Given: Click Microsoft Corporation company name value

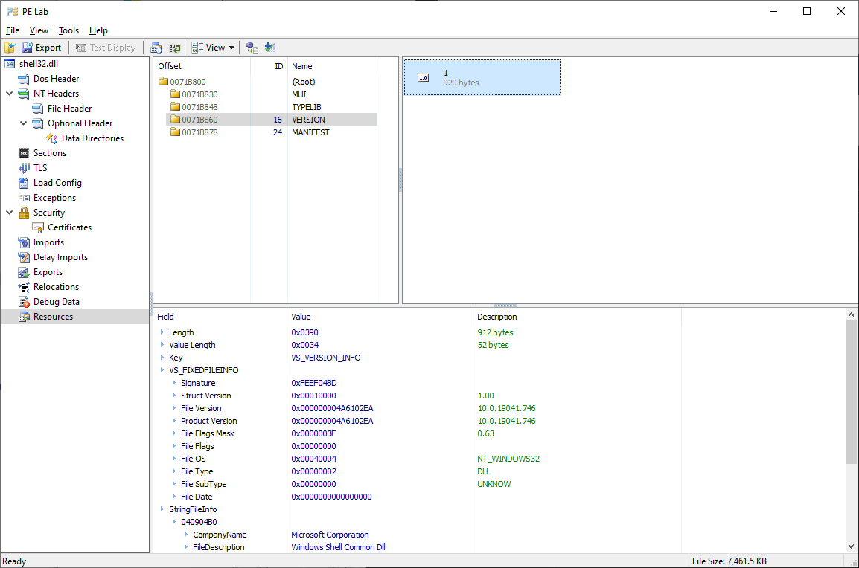Looking at the screenshot, I should tap(330, 535).
